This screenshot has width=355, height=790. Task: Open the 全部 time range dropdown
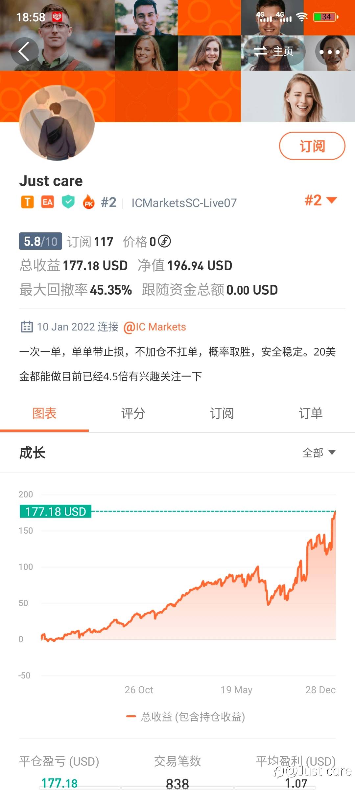point(319,453)
